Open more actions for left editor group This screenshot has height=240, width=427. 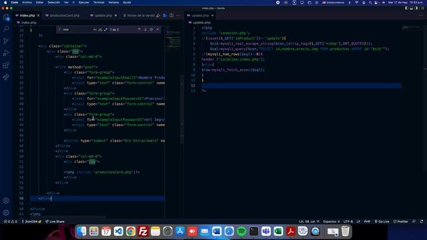[178, 15]
